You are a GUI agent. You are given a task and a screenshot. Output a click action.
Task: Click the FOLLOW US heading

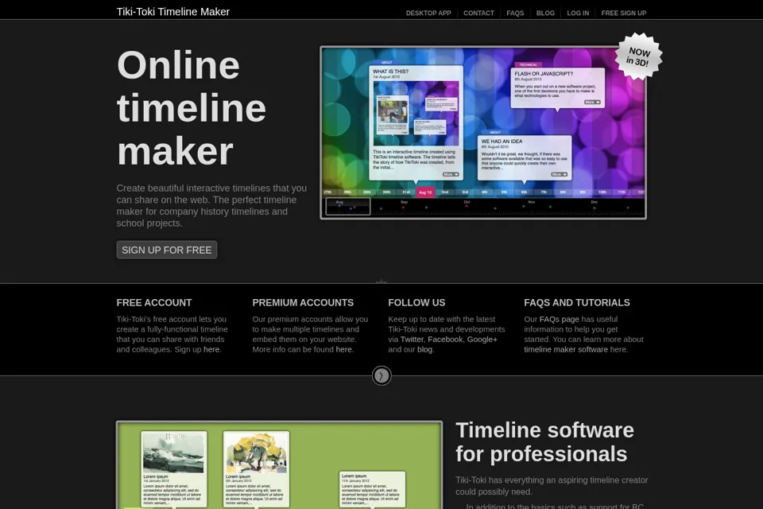point(416,302)
